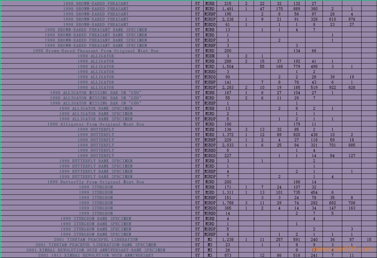Click the cell with value 1,491
This screenshot has width=377, height=258.
(227, 9)
